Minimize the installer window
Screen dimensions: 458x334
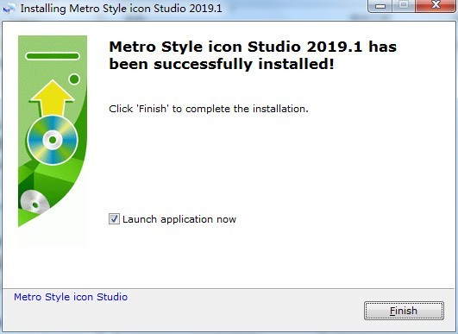(x=380, y=6)
